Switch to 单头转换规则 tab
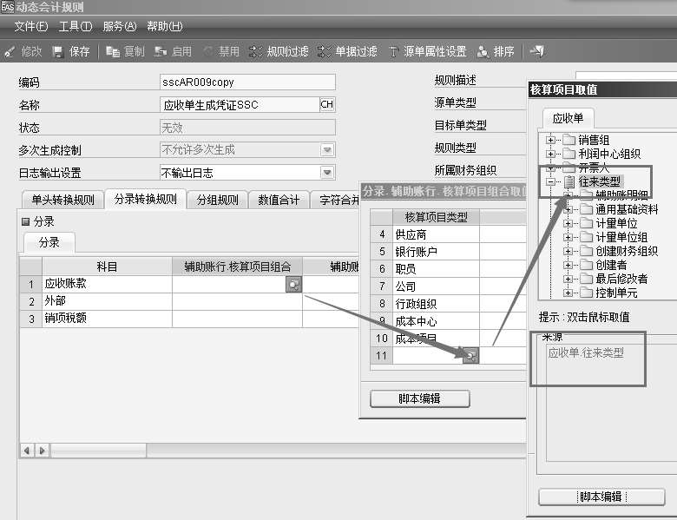677x520 pixels. [62, 200]
